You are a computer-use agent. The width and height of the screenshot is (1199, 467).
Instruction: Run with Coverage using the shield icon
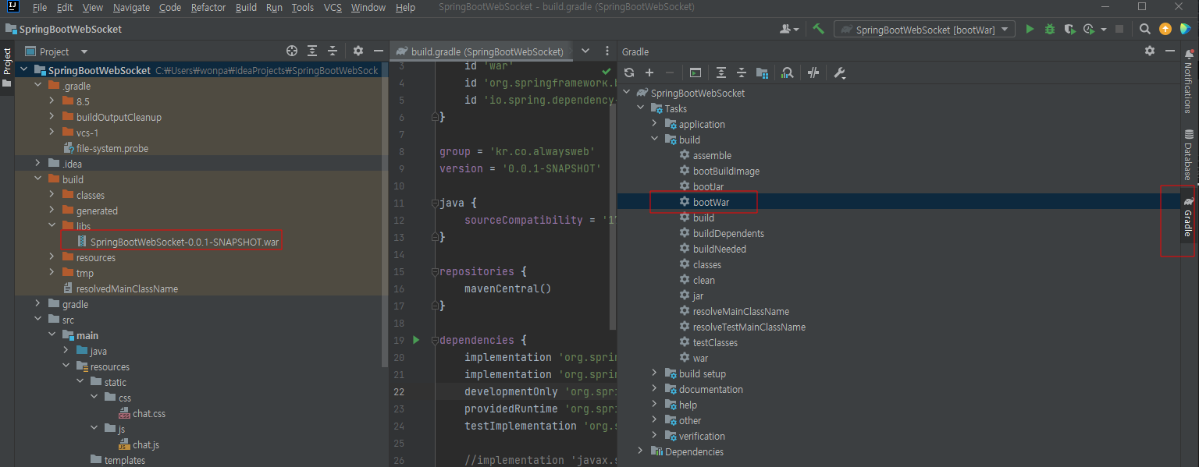pos(1069,29)
